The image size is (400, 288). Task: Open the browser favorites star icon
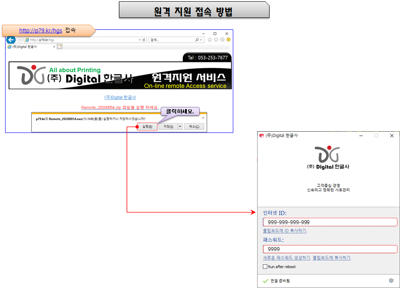[216, 40]
